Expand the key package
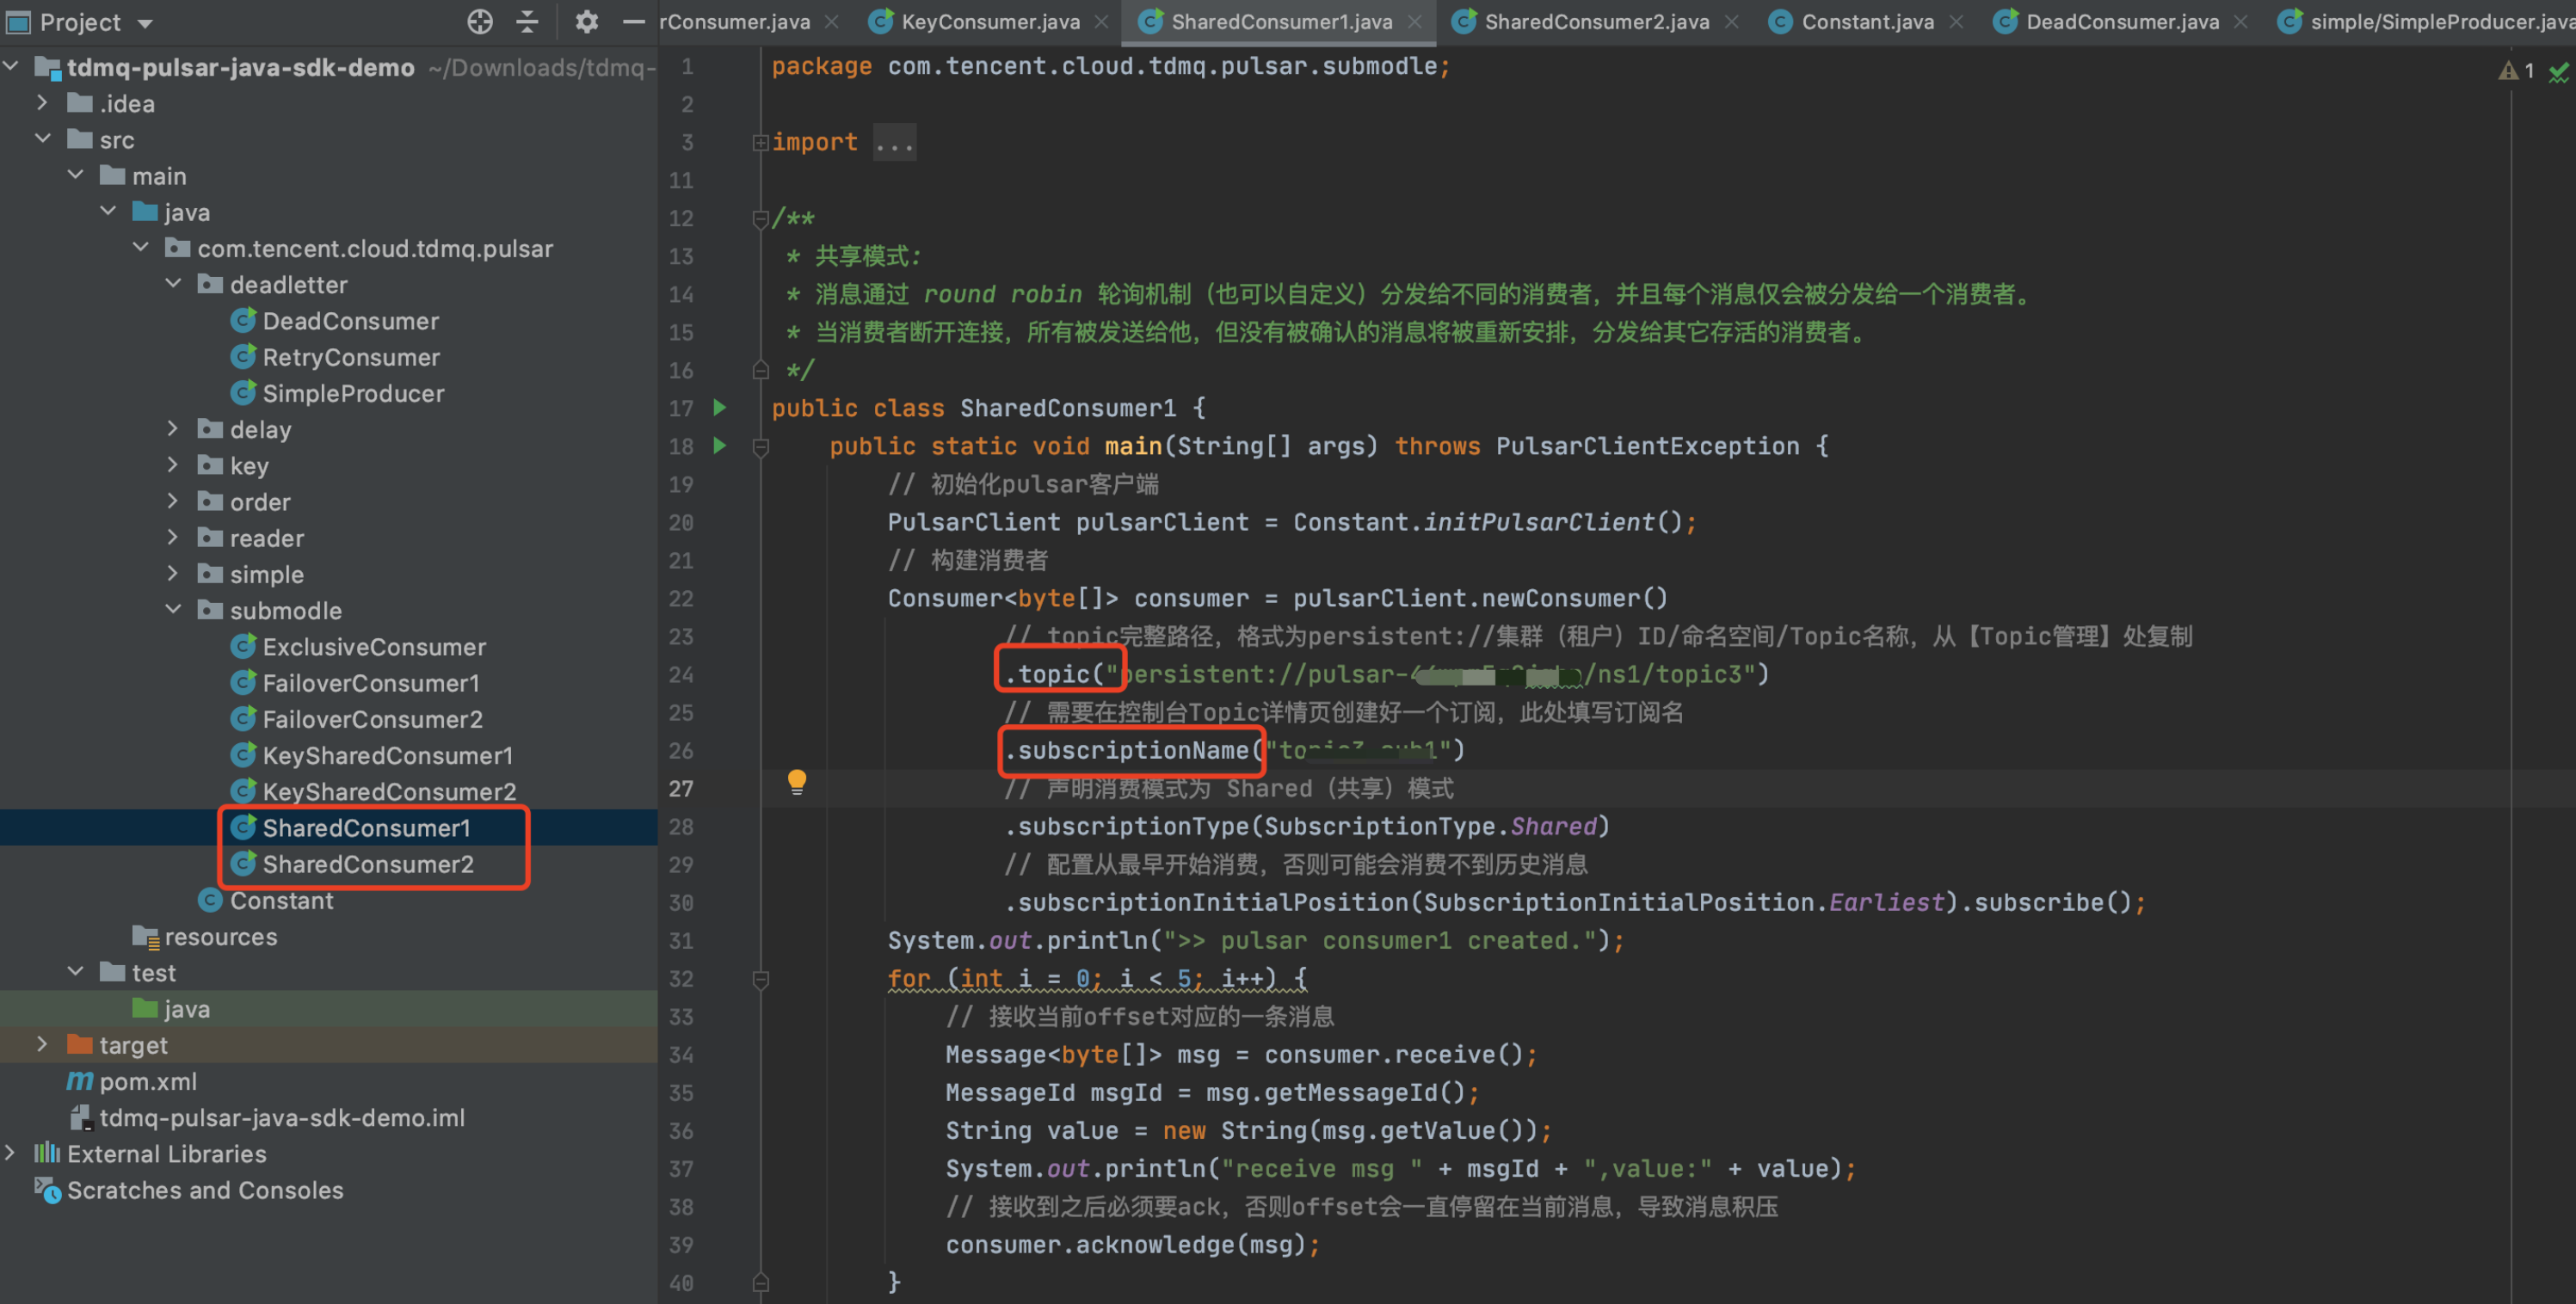Viewport: 2576px width, 1304px height. point(173,464)
